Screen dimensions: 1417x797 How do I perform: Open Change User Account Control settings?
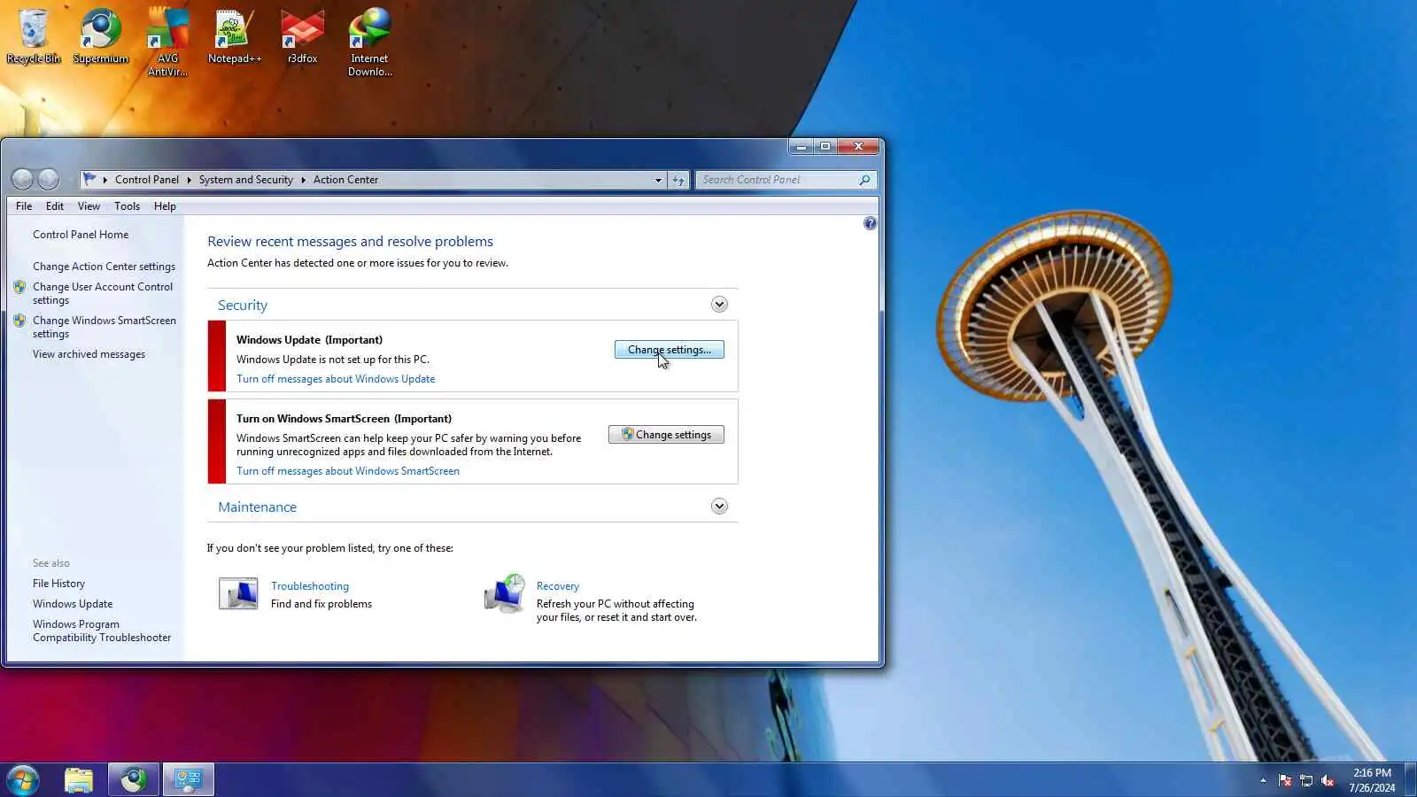point(103,293)
